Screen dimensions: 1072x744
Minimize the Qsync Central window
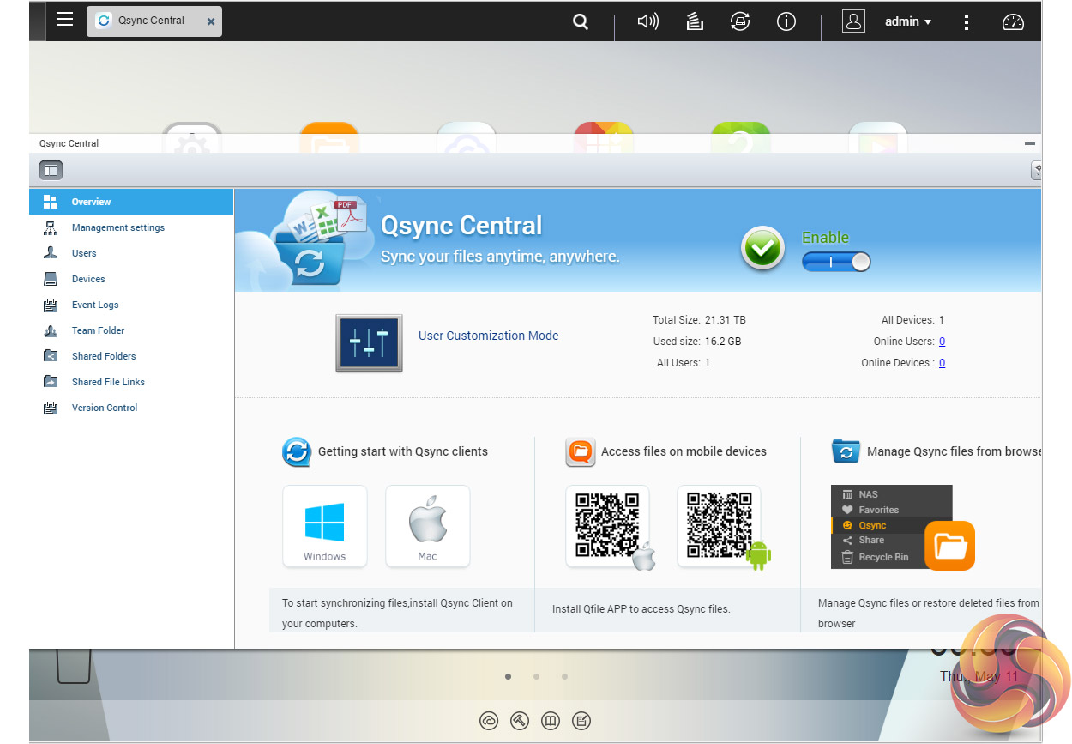pos(1030,144)
